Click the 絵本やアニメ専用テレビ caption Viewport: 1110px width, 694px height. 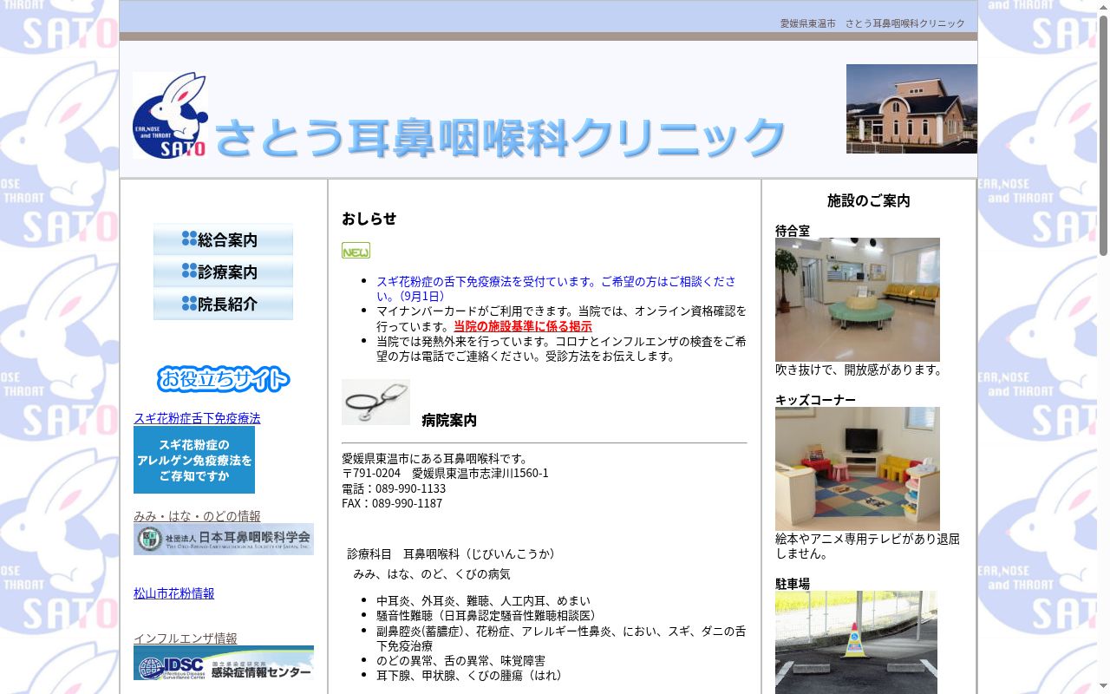click(867, 546)
